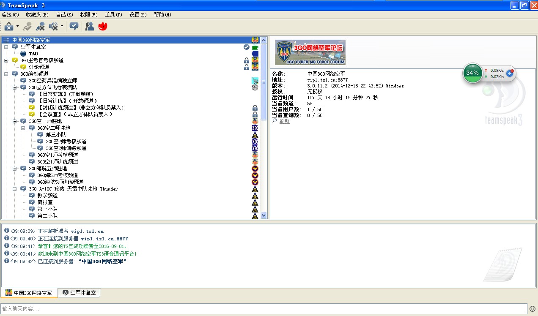538x316 pixels.
Task: Click the channel tree scrollbar down arrow
Action: 264,215
